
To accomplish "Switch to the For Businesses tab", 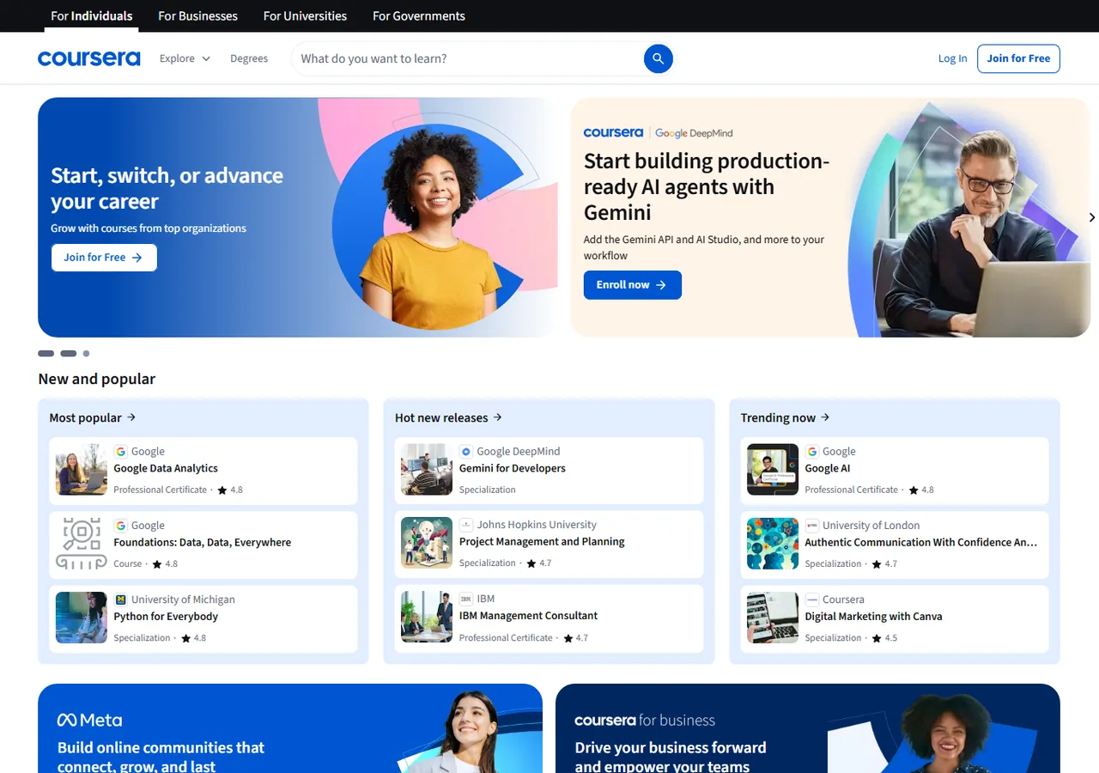I will 198,15.
